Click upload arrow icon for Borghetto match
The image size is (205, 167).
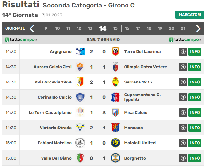tap(183, 158)
